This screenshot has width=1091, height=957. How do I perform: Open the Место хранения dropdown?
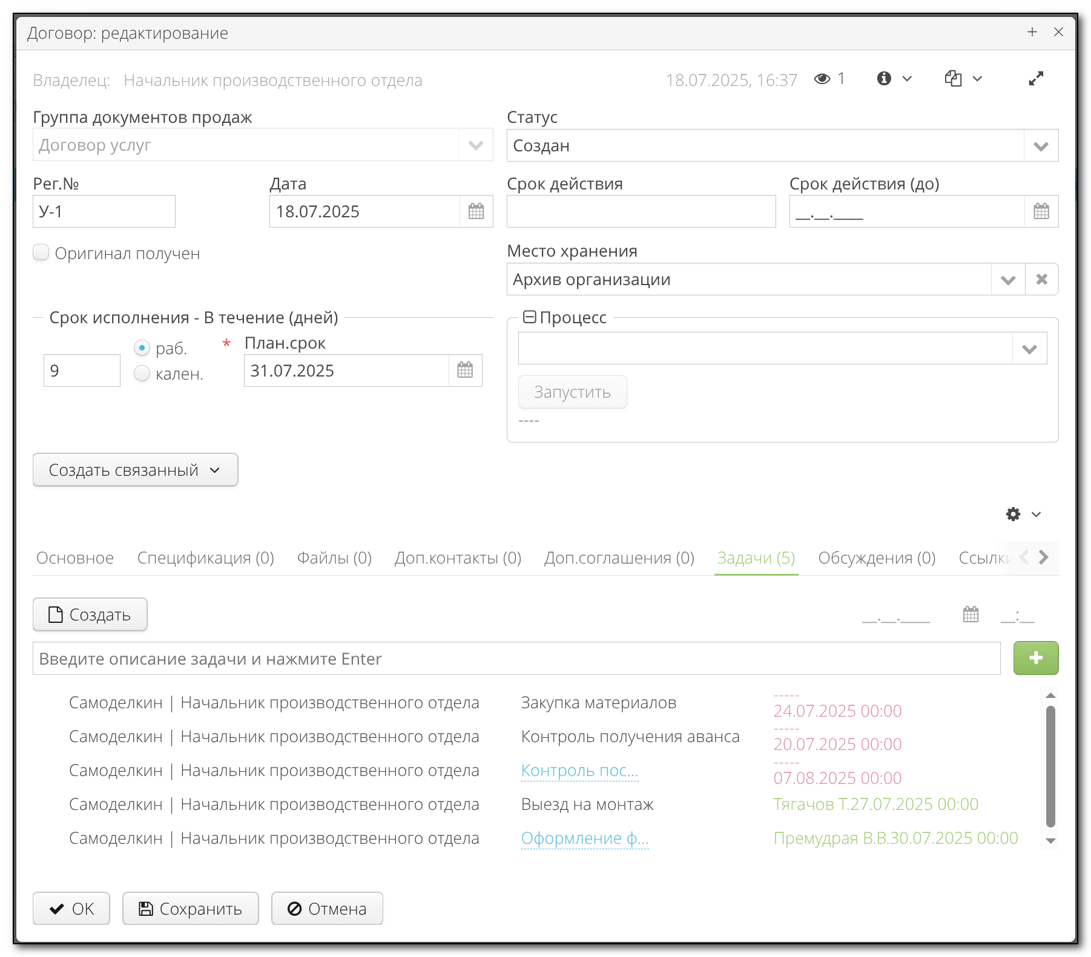point(1007,279)
